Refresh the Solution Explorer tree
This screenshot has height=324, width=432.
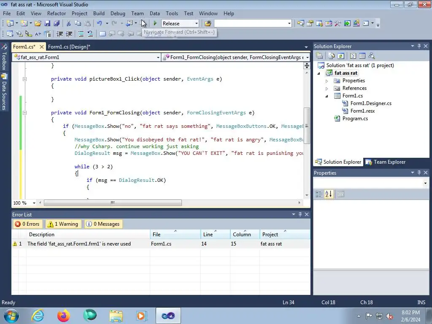[341, 56]
